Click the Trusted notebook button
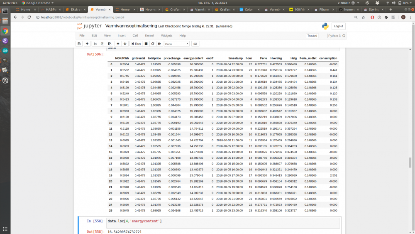This screenshot has width=415, height=234. 312,35
